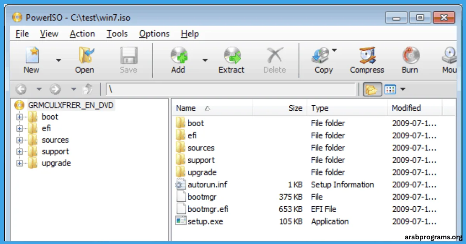Click the Save floppy disk icon
Viewport: 466px width, 244px height.
point(128,55)
